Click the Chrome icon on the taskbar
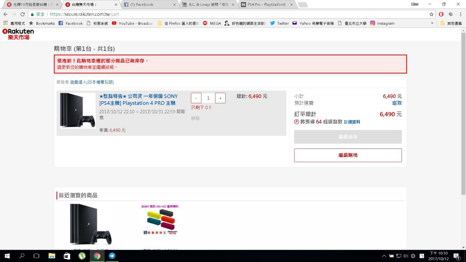 pyautogui.click(x=97, y=256)
